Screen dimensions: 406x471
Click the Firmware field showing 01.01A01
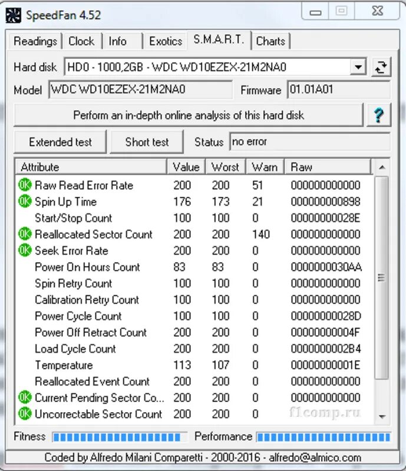click(339, 89)
